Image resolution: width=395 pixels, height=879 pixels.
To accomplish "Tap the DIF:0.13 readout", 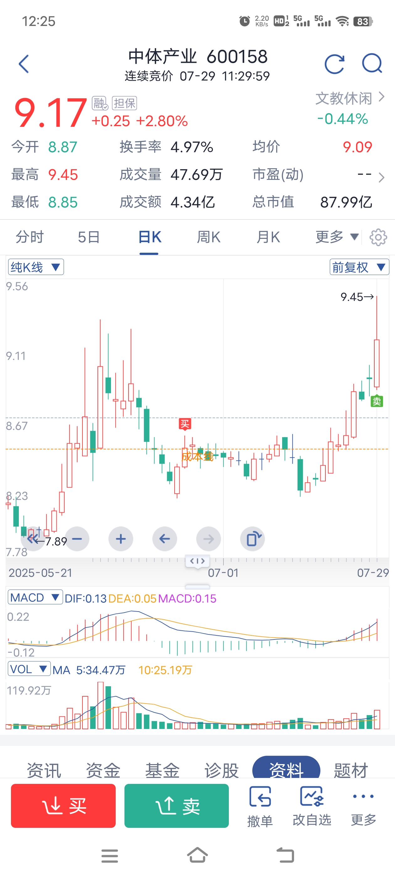I will [x=86, y=599].
